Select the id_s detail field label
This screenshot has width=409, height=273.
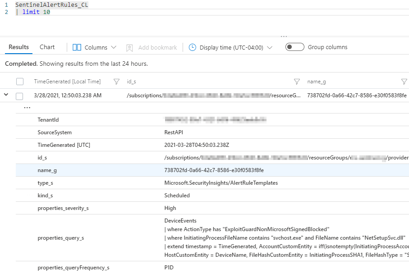coord(42,158)
